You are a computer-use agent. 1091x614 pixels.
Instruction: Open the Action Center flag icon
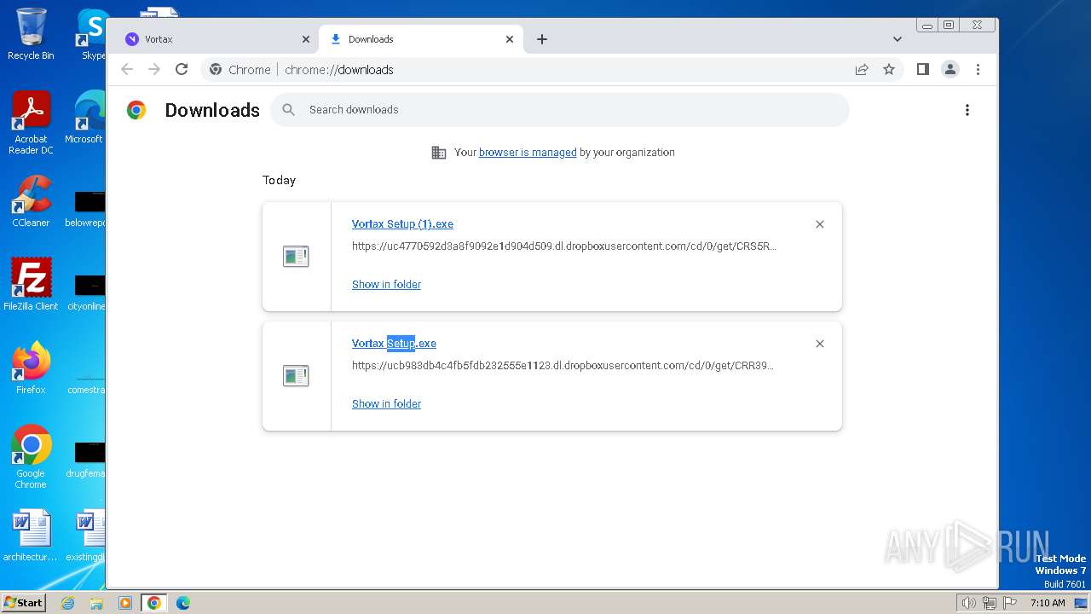(1010, 603)
